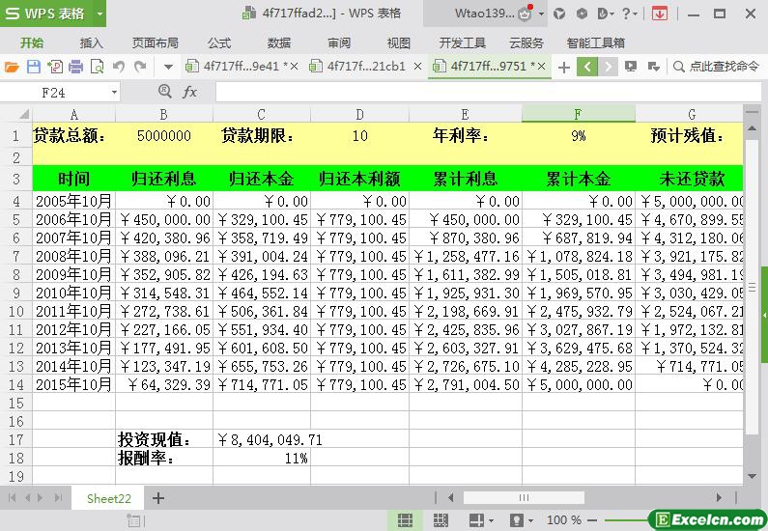Screen dimensions: 768x531
Task: Open the 开始 ribbon tab
Action: [32, 43]
